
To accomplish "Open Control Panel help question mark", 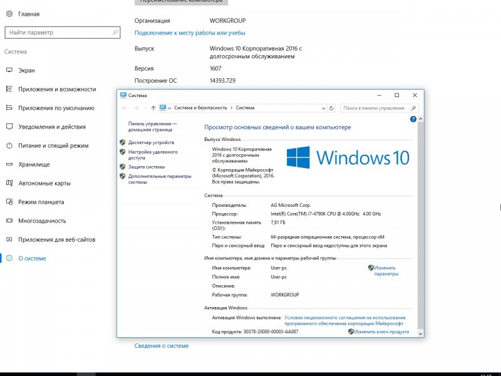I will coord(413,119).
